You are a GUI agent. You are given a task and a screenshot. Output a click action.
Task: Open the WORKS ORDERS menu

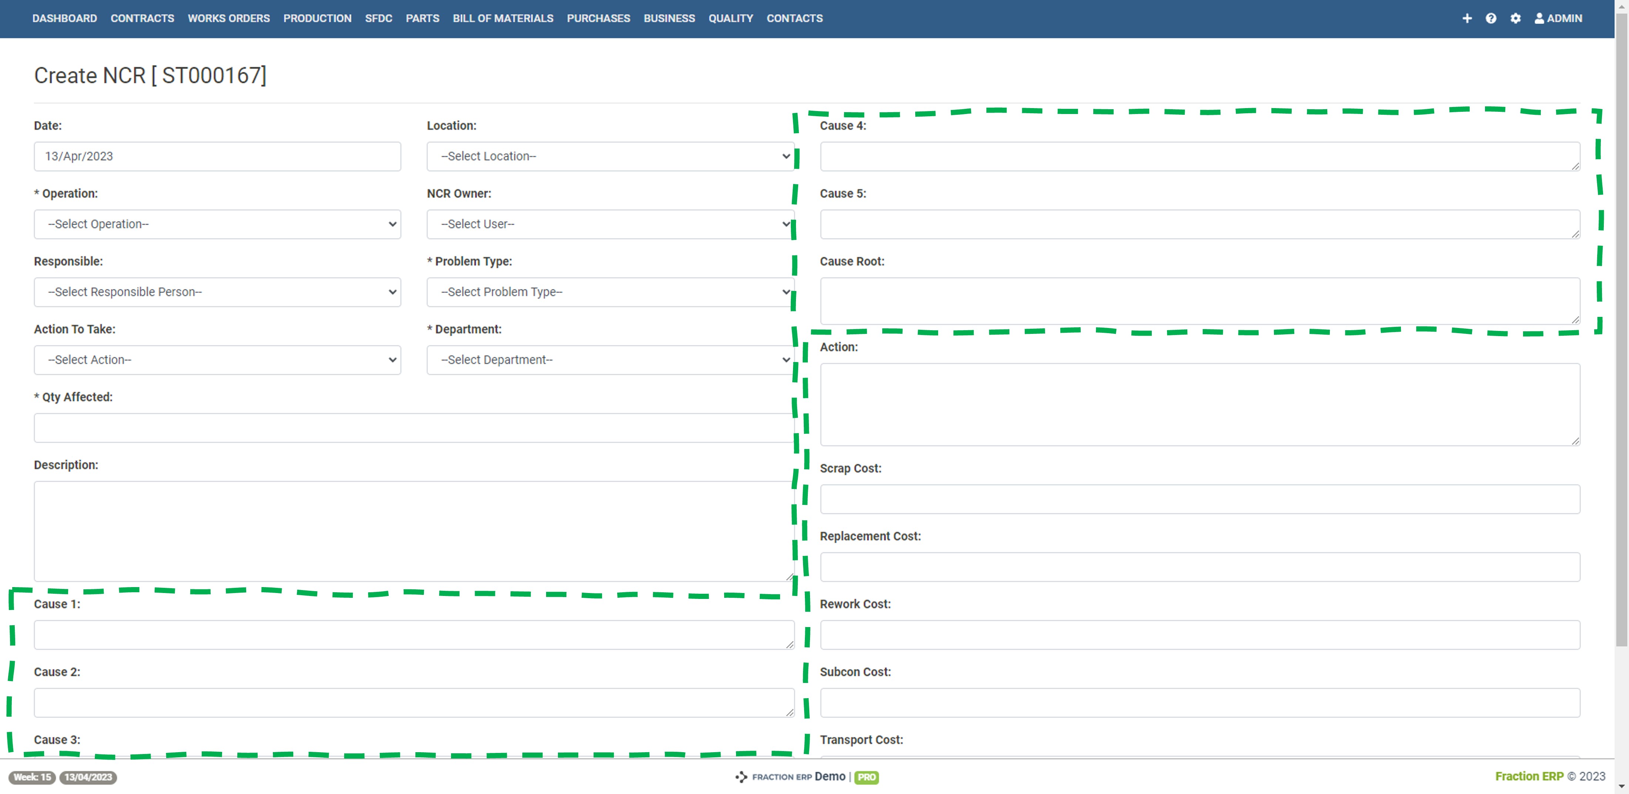pos(228,19)
